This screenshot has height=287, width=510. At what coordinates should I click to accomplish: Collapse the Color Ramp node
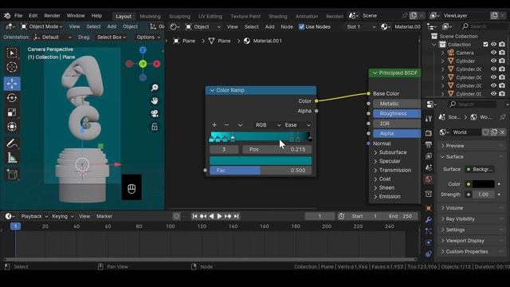click(x=213, y=90)
